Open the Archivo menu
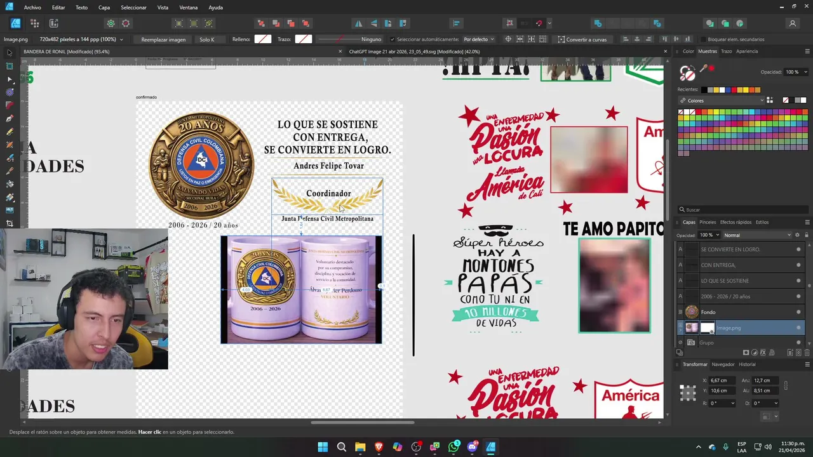Screen dimensions: 813x457 pyautogui.click(x=32, y=8)
